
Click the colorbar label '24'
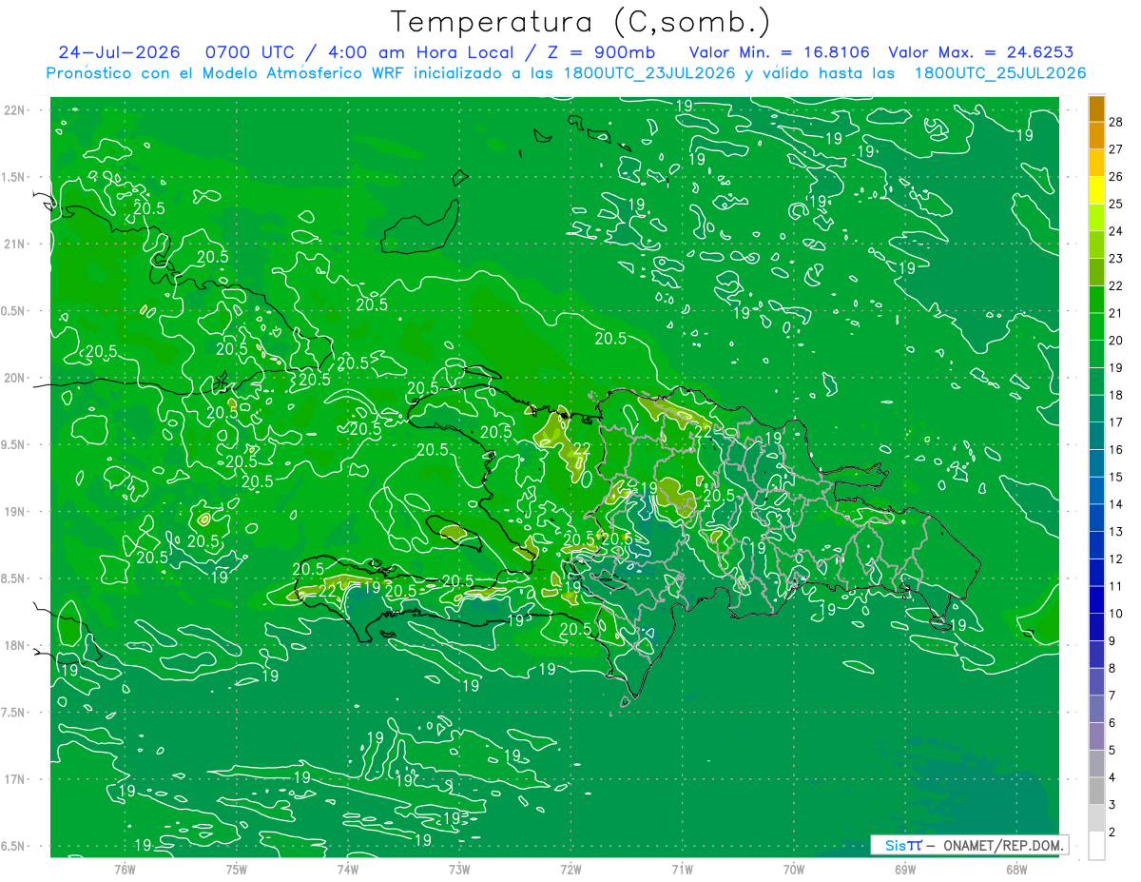(x=1115, y=231)
